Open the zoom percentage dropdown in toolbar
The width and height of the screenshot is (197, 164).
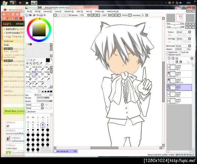pos(89,15)
